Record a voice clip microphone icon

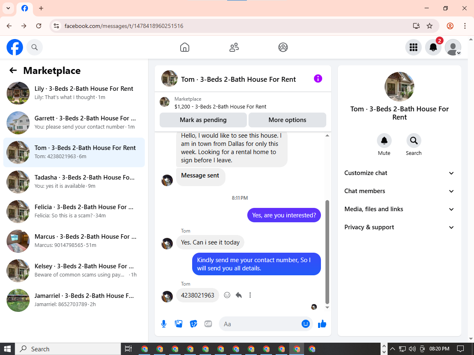tap(163, 324)
